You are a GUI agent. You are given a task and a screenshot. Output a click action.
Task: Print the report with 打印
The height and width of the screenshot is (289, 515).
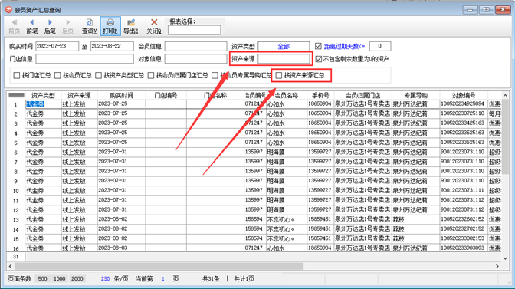point(110,26)
